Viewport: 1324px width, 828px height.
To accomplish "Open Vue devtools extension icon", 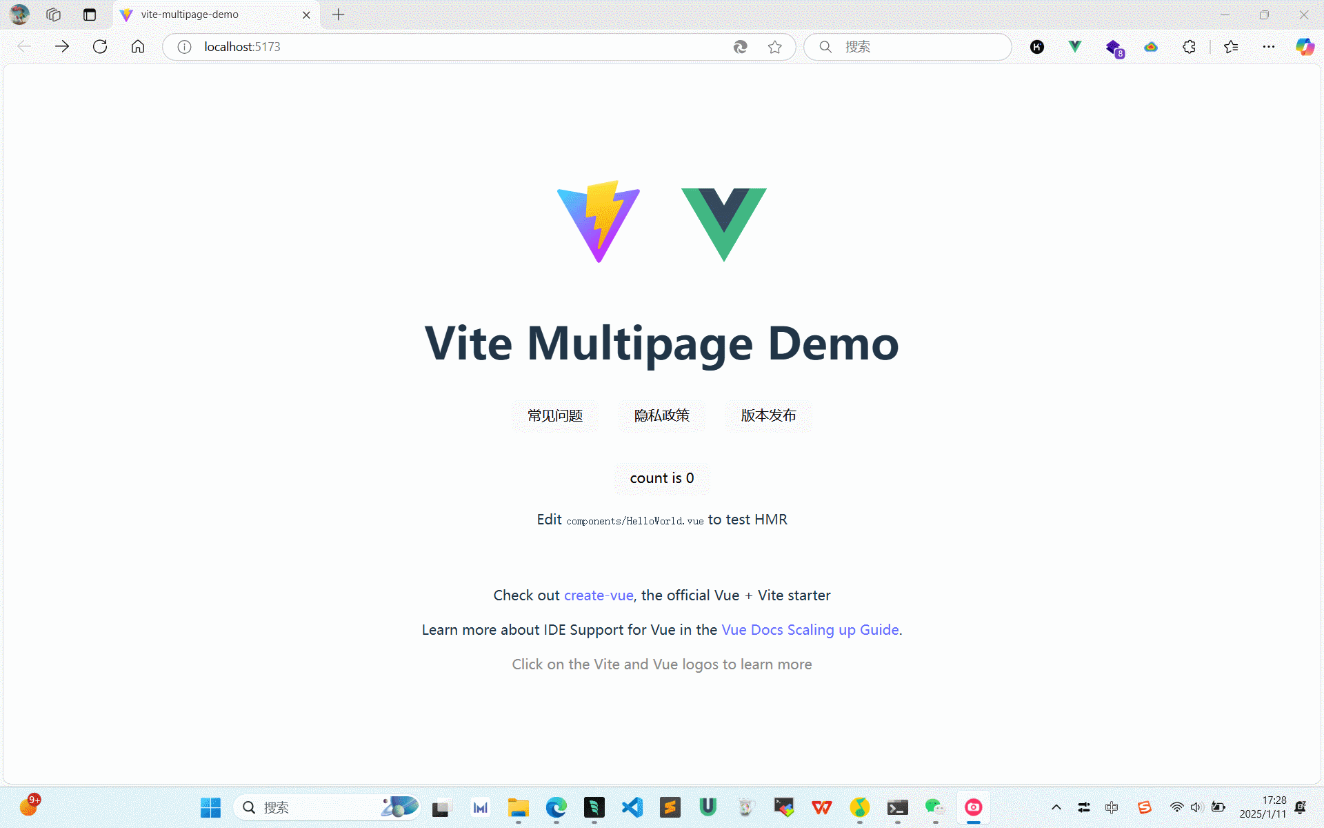I will 1074,47.
